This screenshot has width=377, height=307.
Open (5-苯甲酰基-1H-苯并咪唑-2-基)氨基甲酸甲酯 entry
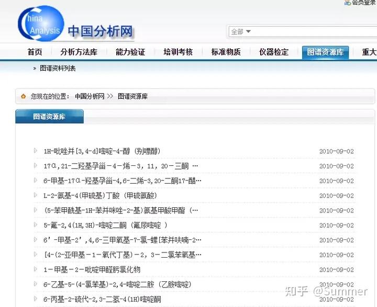click(x=121, y=210)
